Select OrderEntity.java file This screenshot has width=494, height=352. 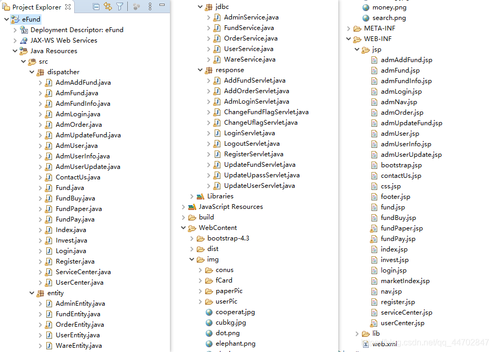coord(80,325)
